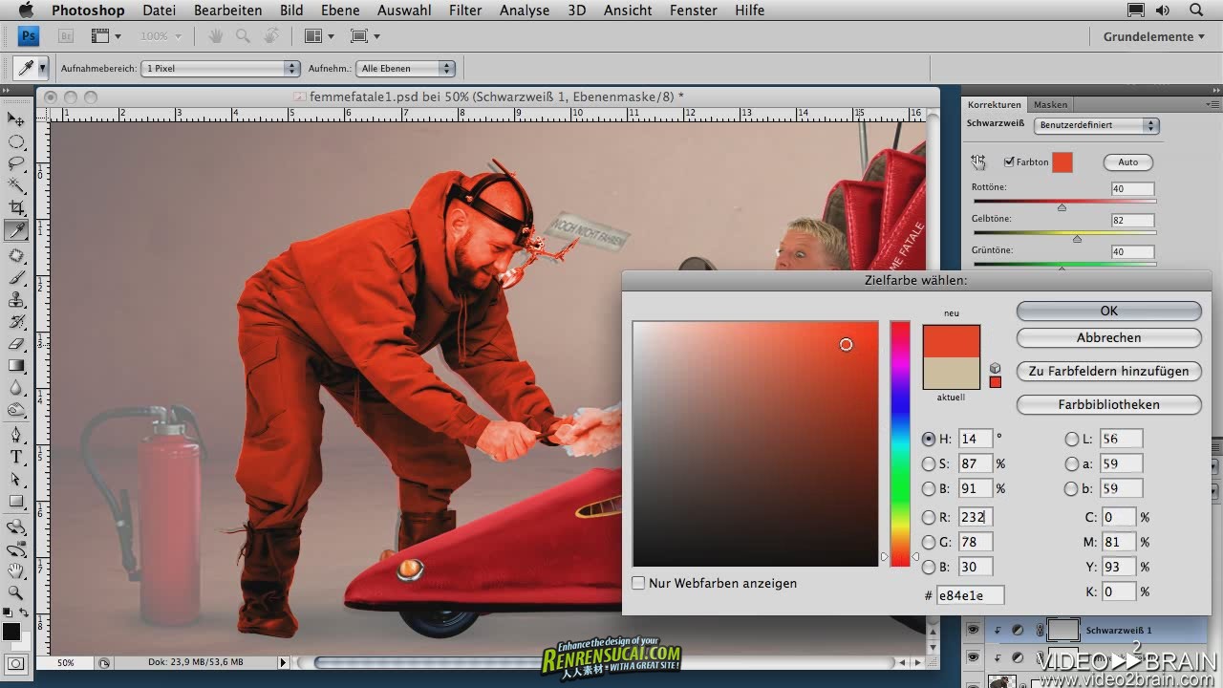Viewport: 1223px width, 688px height.
Task: Launch Bridge from the Br icon
Action: pos(66,36)
